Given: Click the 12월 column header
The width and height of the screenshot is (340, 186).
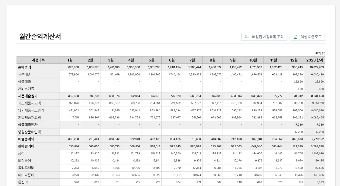Looking at the screenshot, I should click(x=294, y=60).
